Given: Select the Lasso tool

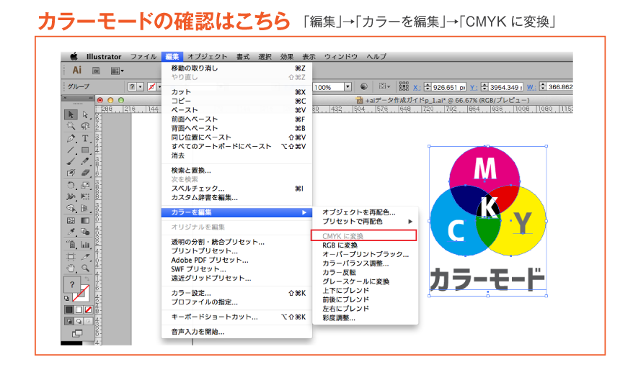Looking at the screenshot, I should (85, 126).
